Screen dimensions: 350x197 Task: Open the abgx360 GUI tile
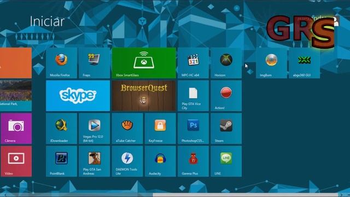point(304,63)
